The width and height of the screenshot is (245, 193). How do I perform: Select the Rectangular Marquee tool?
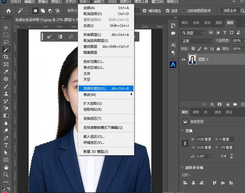click(x=6, y=35)
